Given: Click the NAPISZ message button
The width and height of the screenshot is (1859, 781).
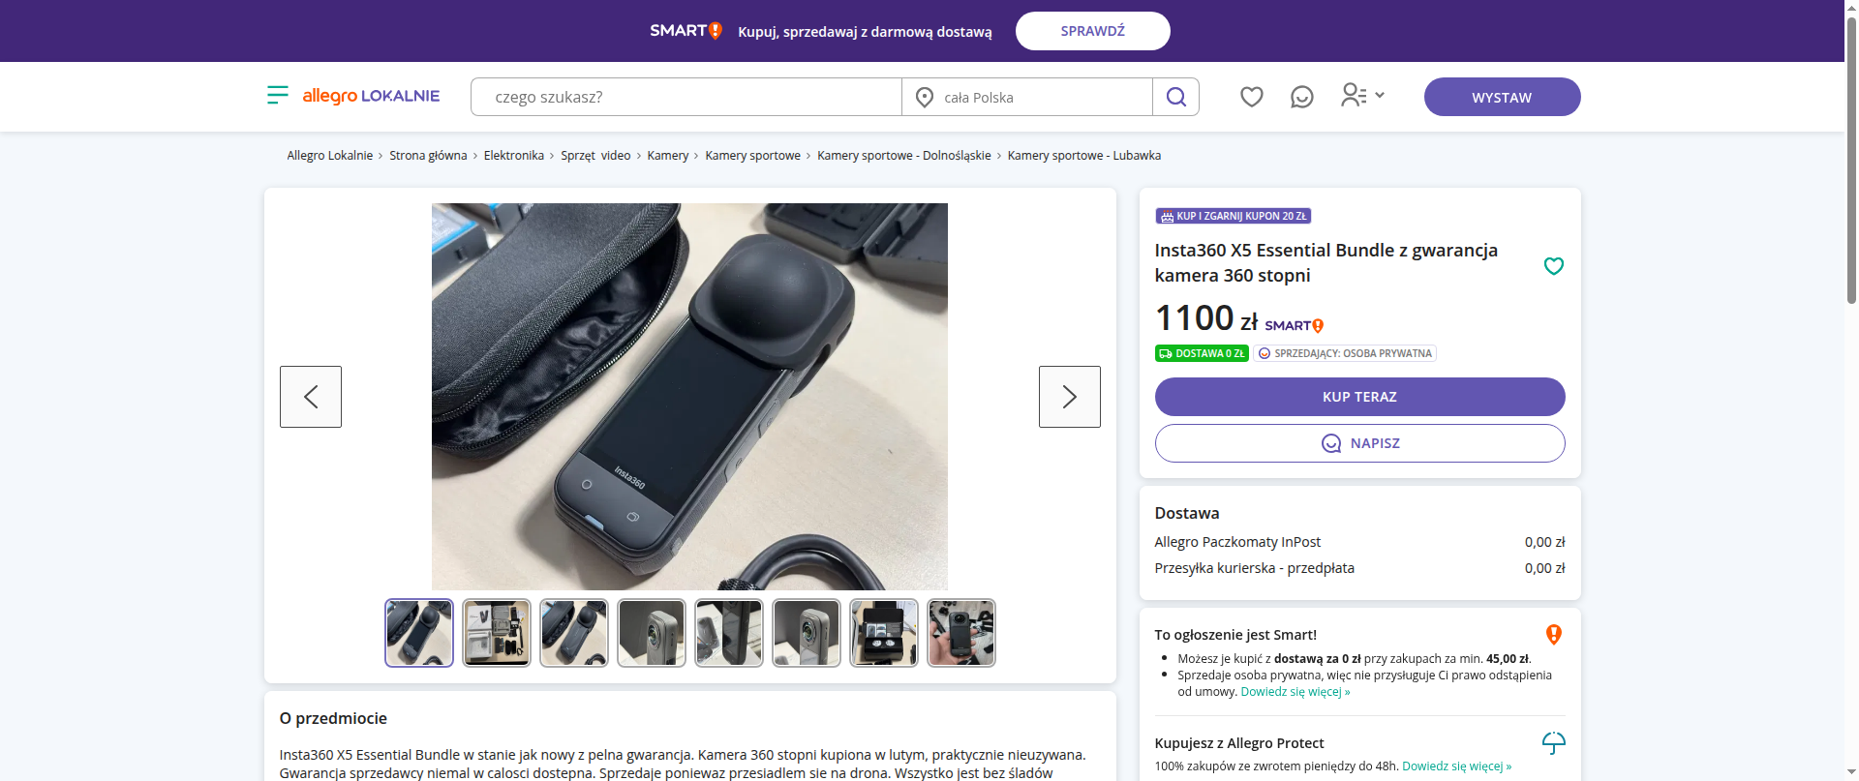Looking at the screenshot, I should tap(1359, 443).
